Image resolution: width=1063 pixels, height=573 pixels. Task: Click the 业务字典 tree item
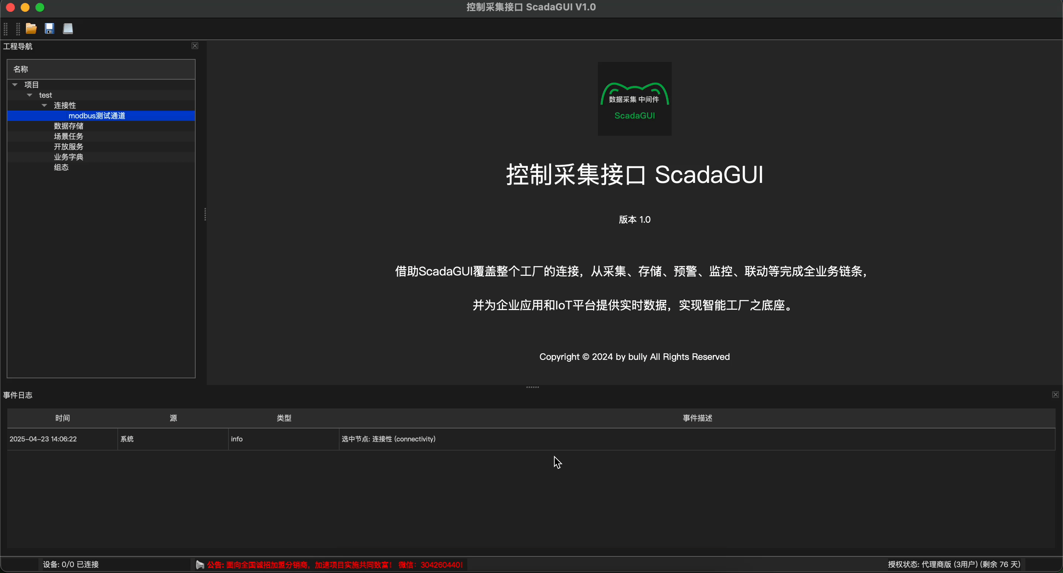(x=69, y=157)
